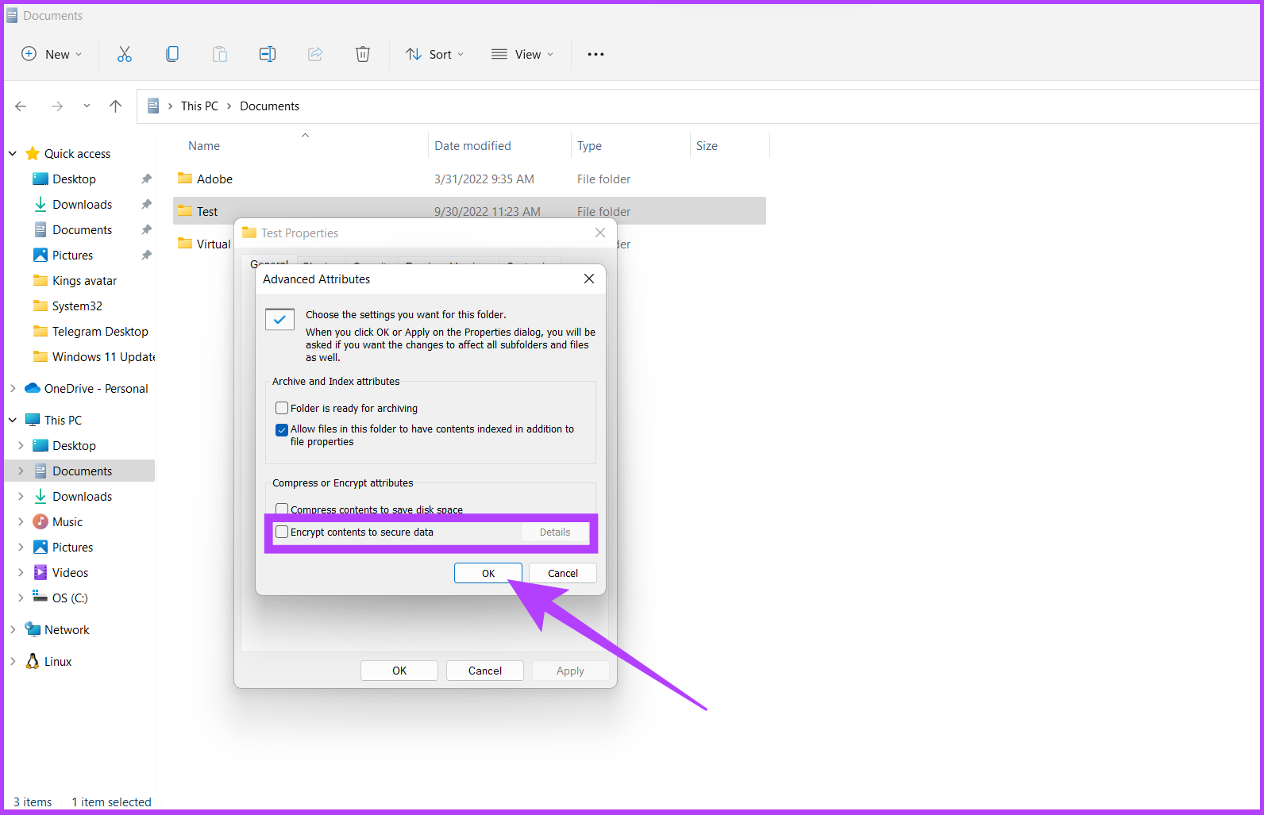The height and width of the screenshot is (815, 1264).
Task: Check Encrypt contents to secure data
Action: click(282, 532)
